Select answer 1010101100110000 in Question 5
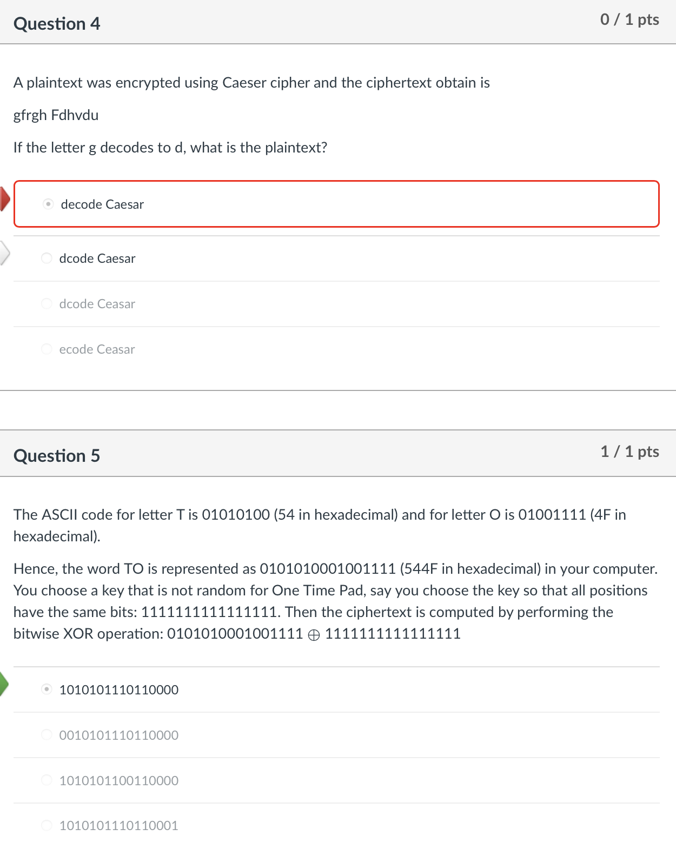The image size is (676, 862). pos(118,780)
